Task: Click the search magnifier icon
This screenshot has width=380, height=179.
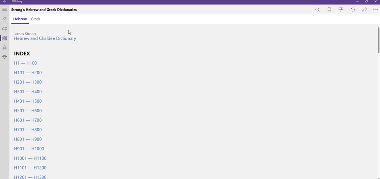Action: [x=317, y=10]
